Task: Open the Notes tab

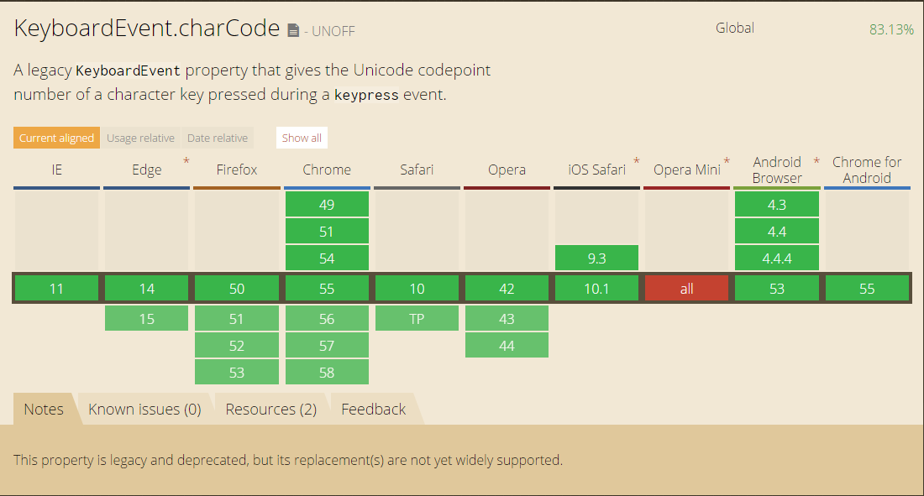Action: [44, 409]
